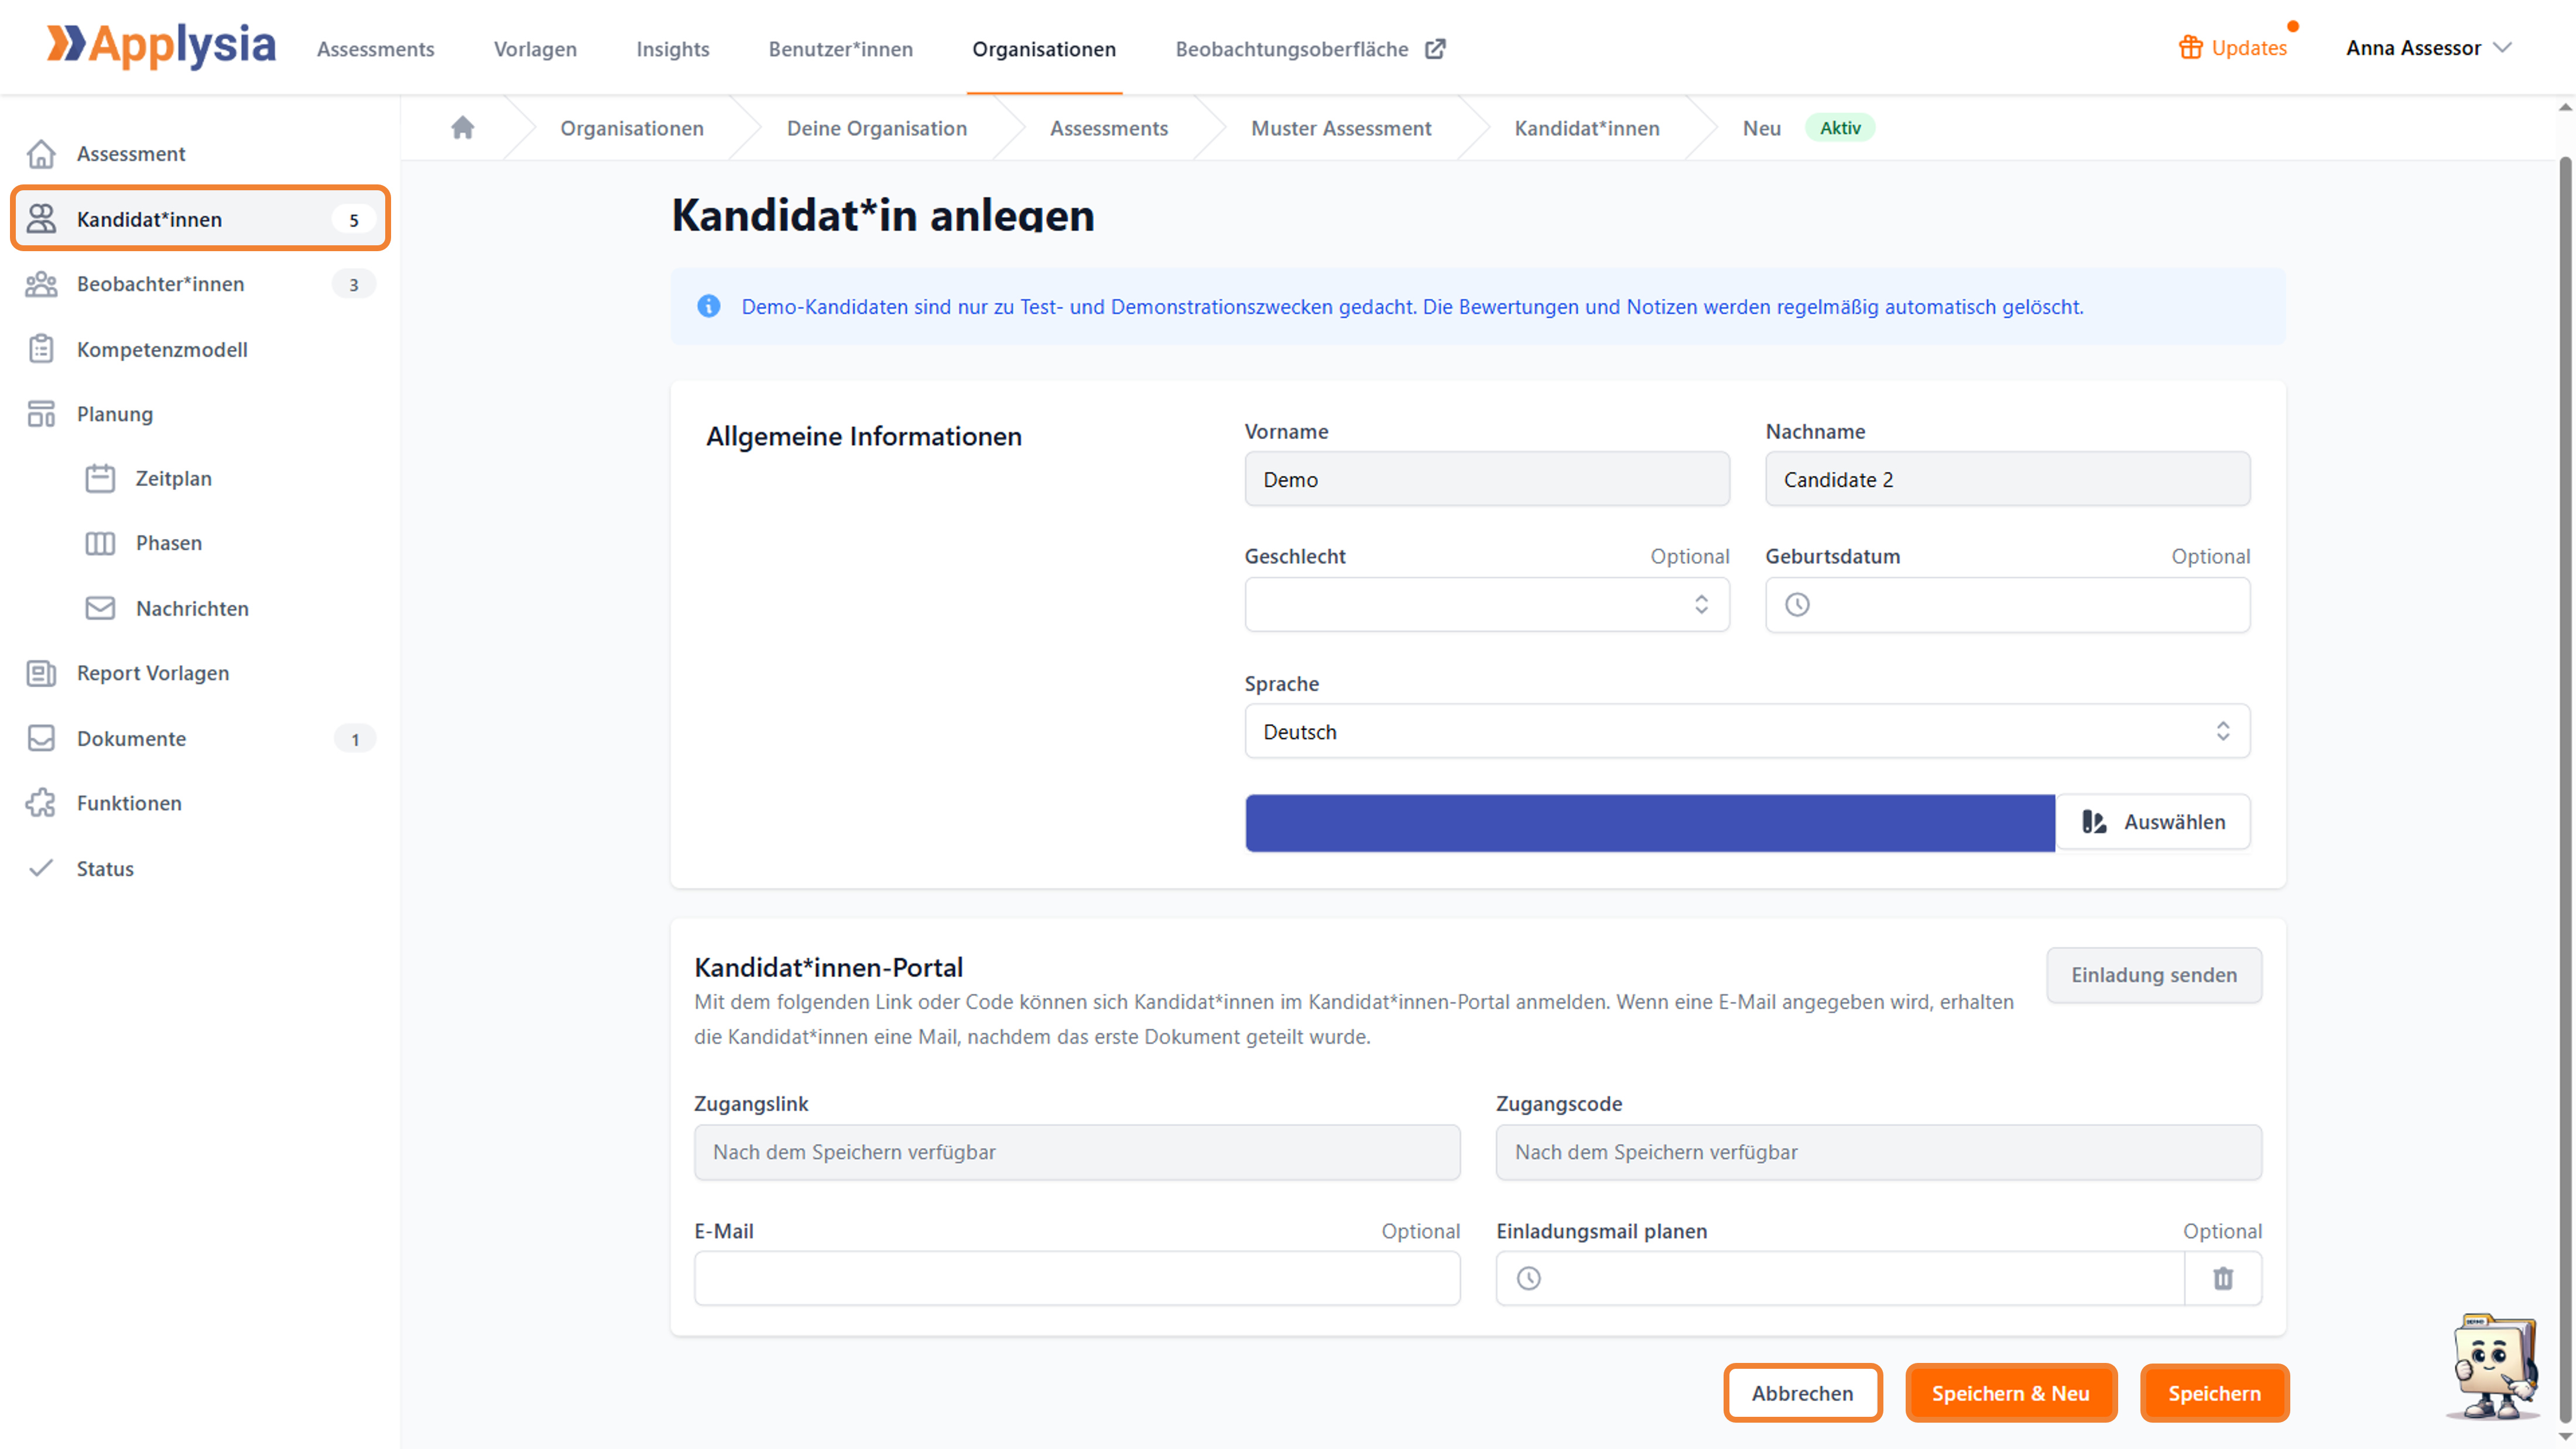Image resolution: width=2576 pixels, height=1449 pixels.
Task: Click the Beobachter*innen group icon
Action: [x=41, y=284]
